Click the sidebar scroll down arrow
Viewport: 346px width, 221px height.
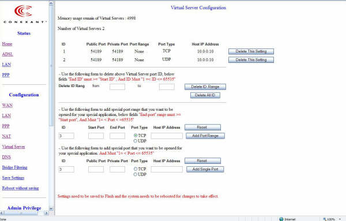coord(51,208)
